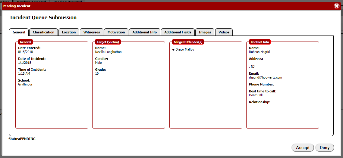Click the Contact Info section header
Image resolution: width=343 pixels, height=158 pixels.
pos(260,42)
